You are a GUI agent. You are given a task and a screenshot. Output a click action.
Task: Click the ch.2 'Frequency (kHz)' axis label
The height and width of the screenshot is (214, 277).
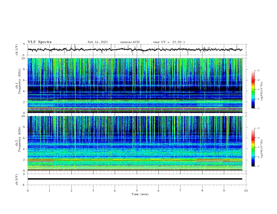click(x=20, y=139)
